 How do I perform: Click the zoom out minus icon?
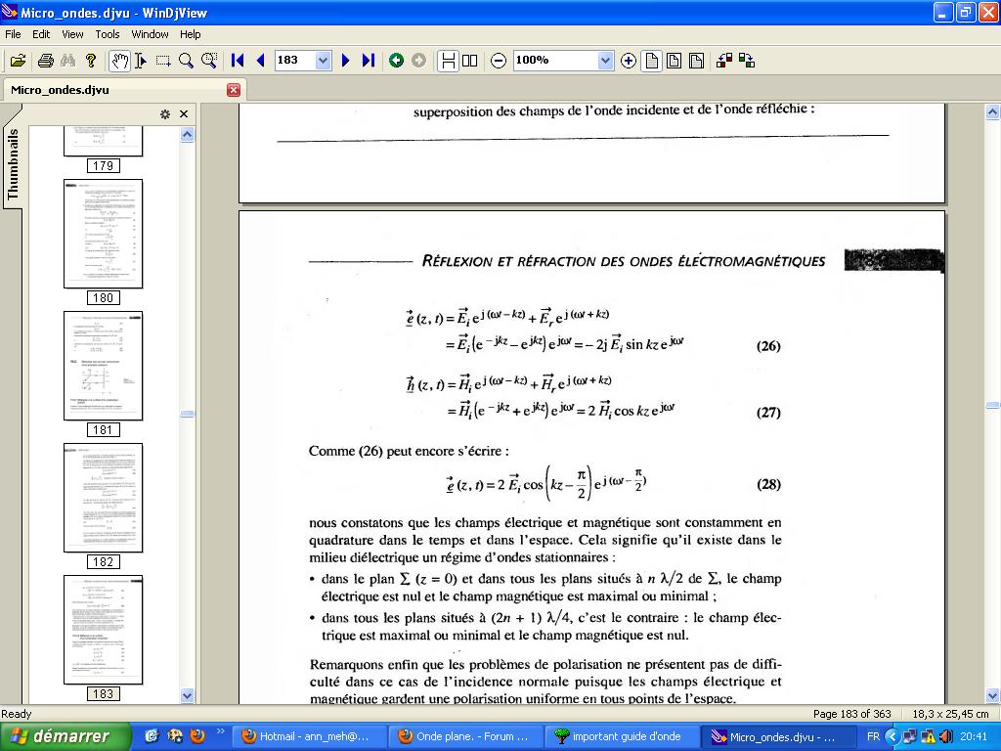click(499, 61)
